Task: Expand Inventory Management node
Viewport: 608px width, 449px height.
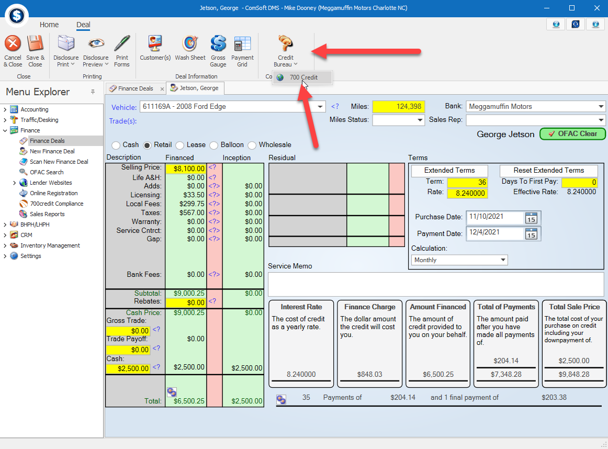Action: tap(5, 246)
